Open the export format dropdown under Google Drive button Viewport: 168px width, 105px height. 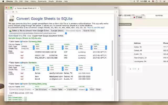[38, 33]
